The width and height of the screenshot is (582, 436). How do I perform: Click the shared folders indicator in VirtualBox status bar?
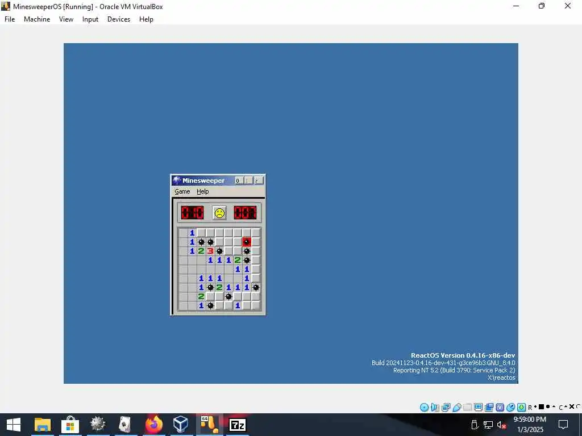(467, 408)
